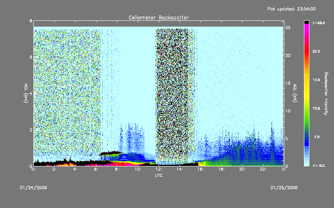Click the start date 01/24/2006 label
This screenshot has height=208, width=334.
33,188
